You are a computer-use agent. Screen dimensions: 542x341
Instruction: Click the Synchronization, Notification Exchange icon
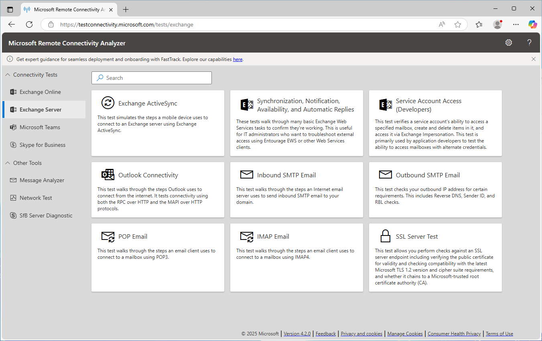pos(247,105)
